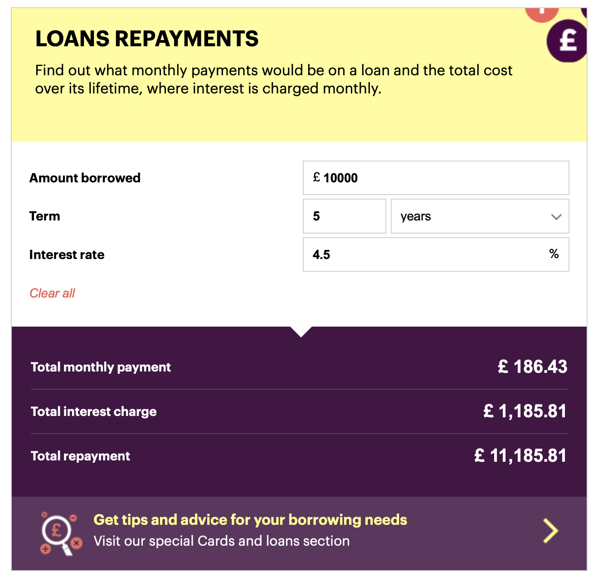The height and width of the screenshot is (577, 593).
Task: Click the Total interest charge amount
Action: (525, 411)
